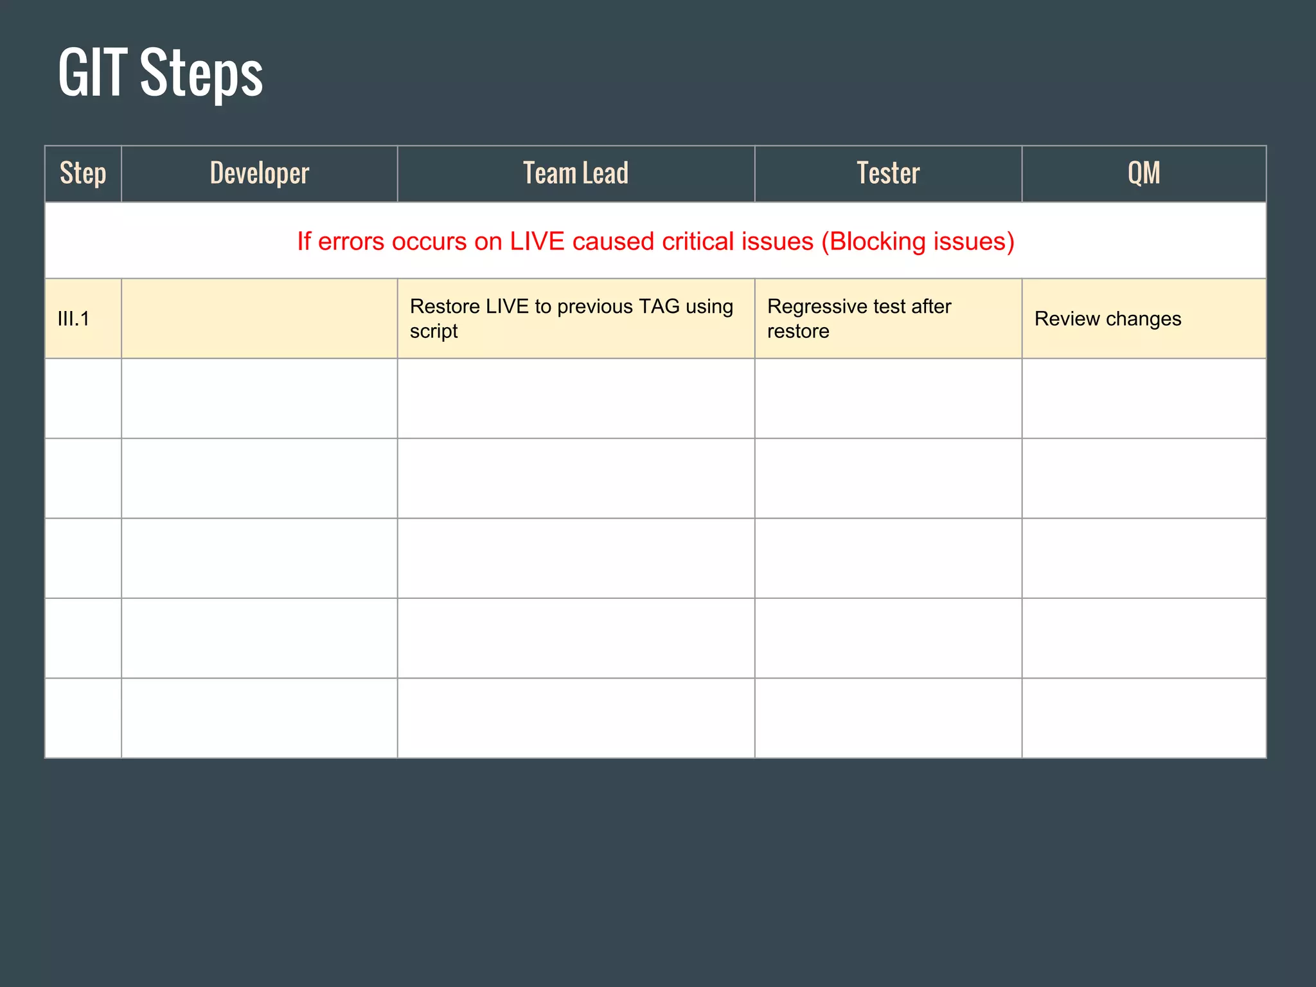Select the 'Developer' column header
The width and height of the screenshot is (1316, 987).
coord(260,173)
